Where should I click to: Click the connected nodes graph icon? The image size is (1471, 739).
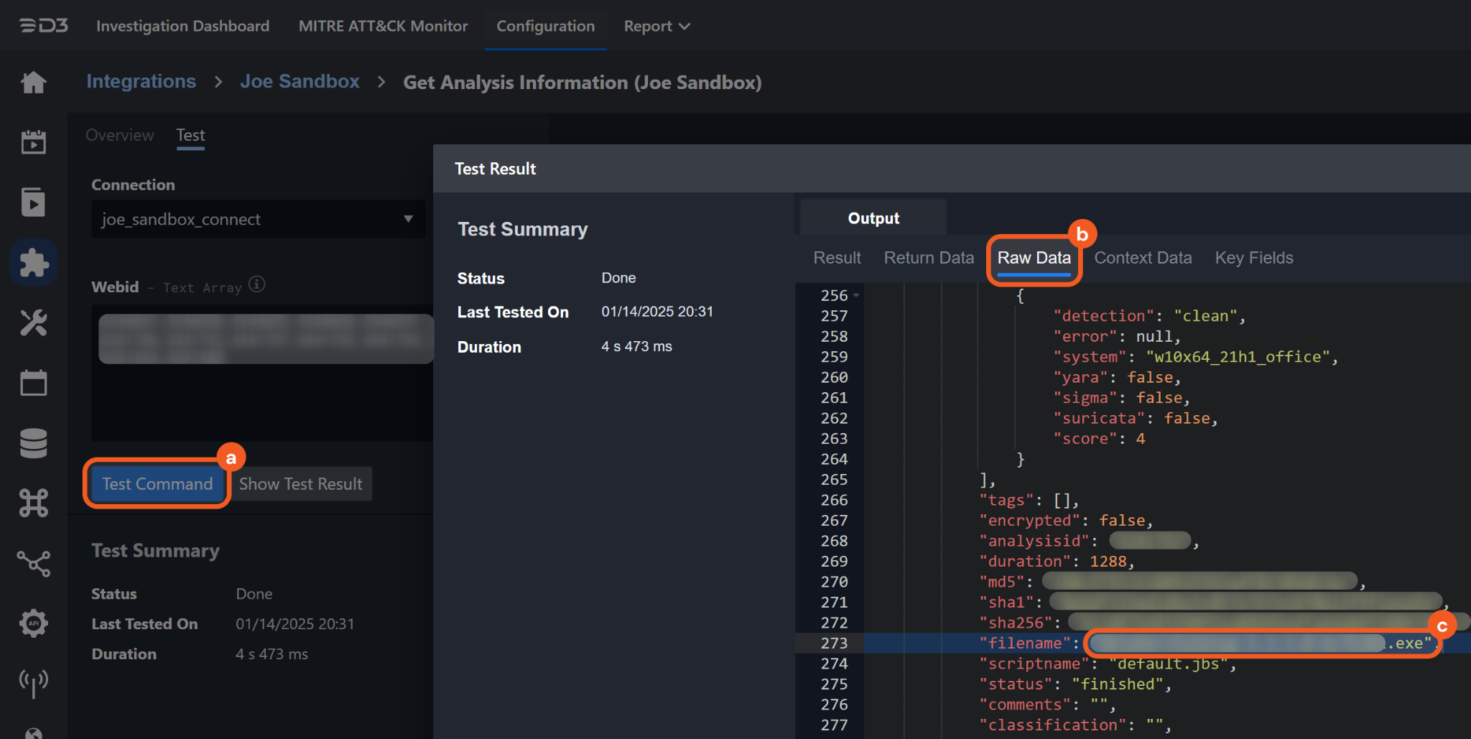click(x=33, y=563)
